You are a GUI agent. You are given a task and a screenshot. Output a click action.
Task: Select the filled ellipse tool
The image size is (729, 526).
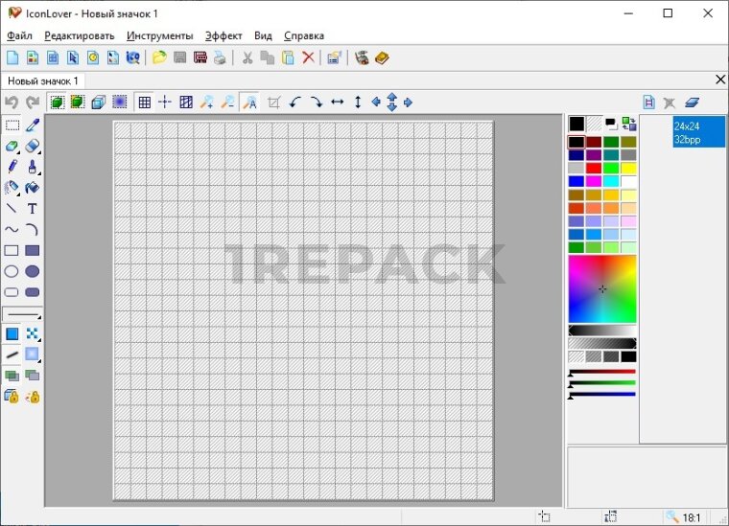pos(33,272)
